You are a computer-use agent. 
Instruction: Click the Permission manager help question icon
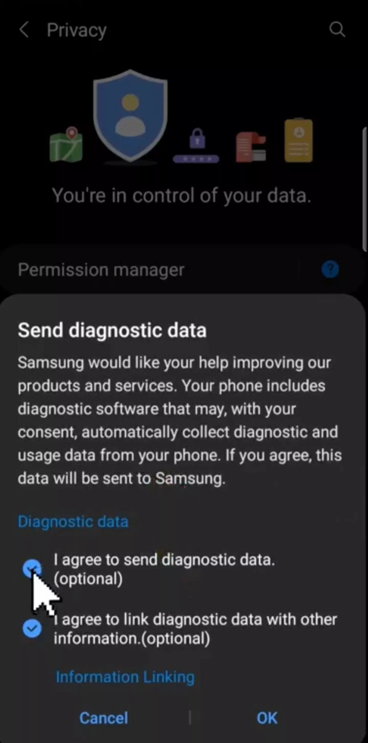(x=330, y=269)
